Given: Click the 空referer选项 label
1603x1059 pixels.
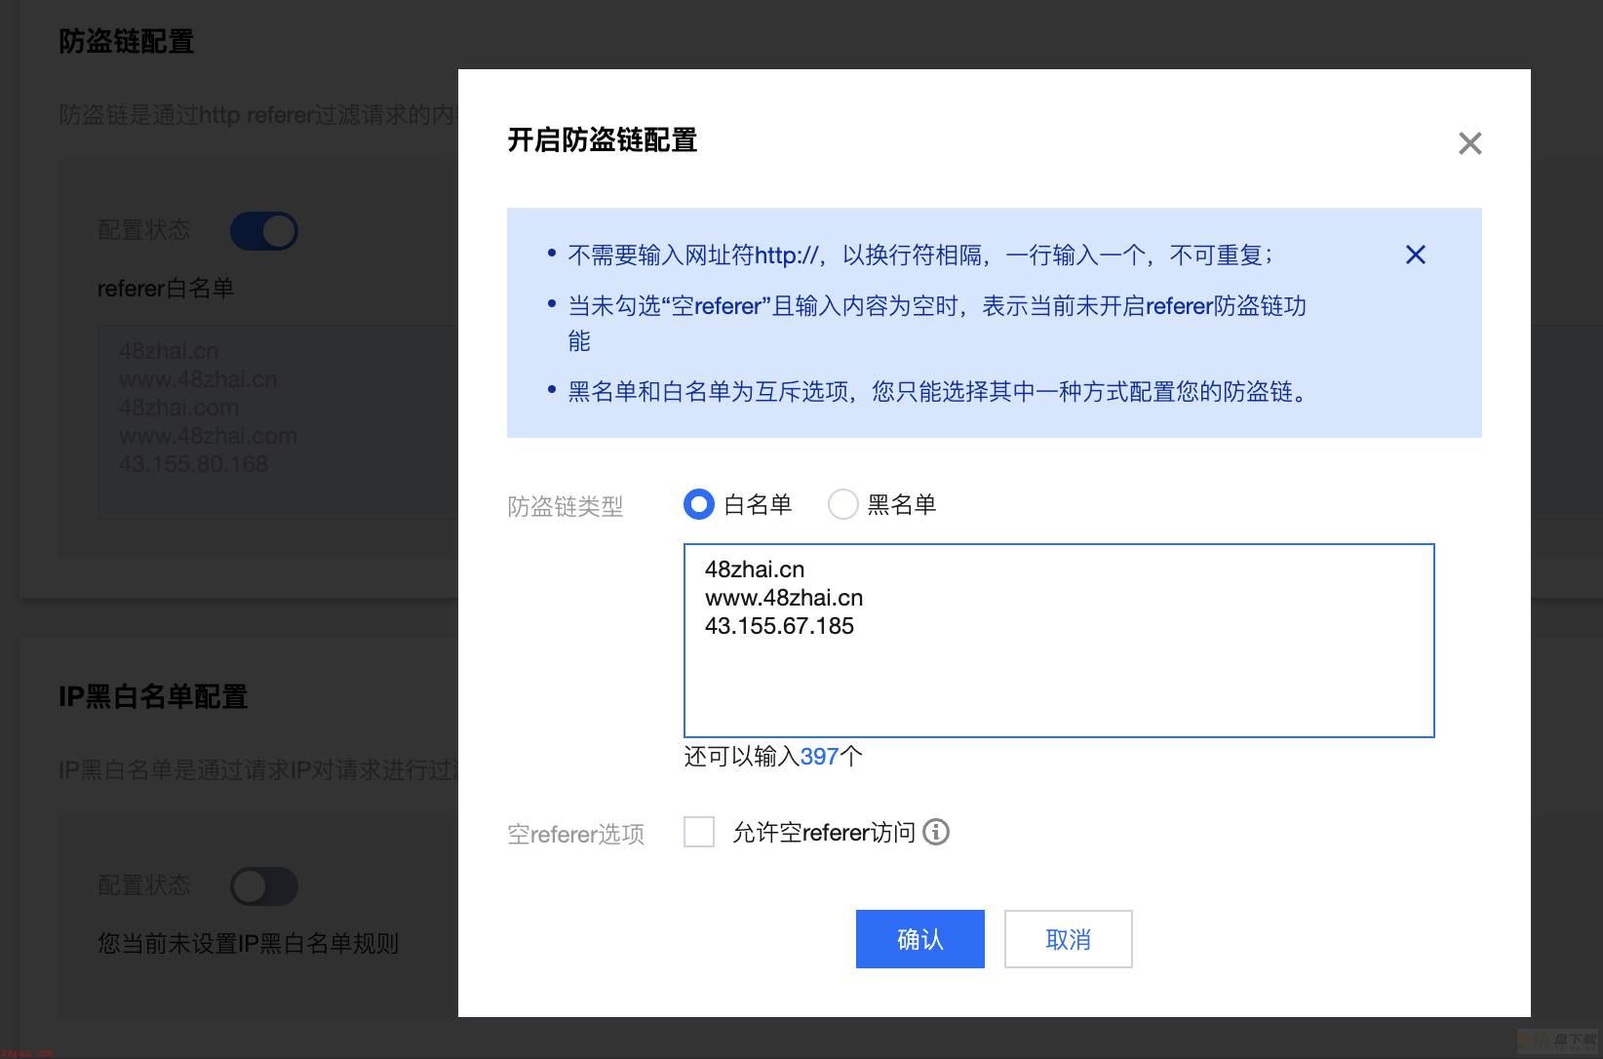Looking at the screenshot, I should point(575,834).
